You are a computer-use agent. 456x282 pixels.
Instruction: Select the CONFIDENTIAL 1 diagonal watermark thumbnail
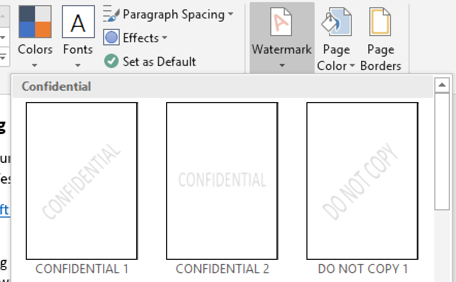[82, 181]
